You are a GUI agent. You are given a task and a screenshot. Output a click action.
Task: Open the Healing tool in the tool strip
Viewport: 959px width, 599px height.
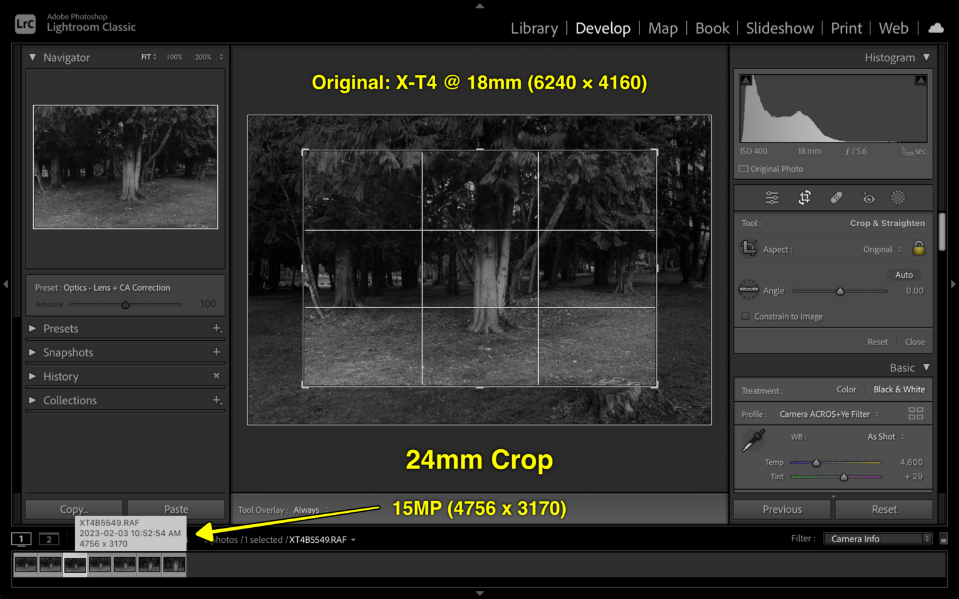(x=836, y=197)
